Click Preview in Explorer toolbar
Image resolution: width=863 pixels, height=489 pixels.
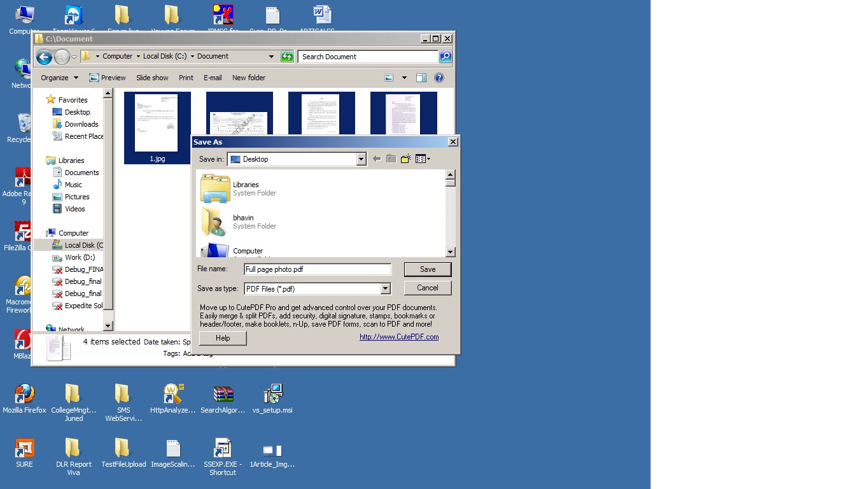(108, 78)
